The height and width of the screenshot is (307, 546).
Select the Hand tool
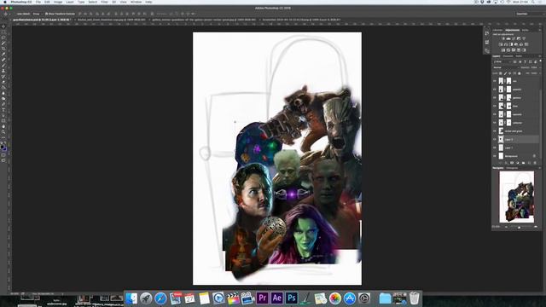(x=3, y=126)
